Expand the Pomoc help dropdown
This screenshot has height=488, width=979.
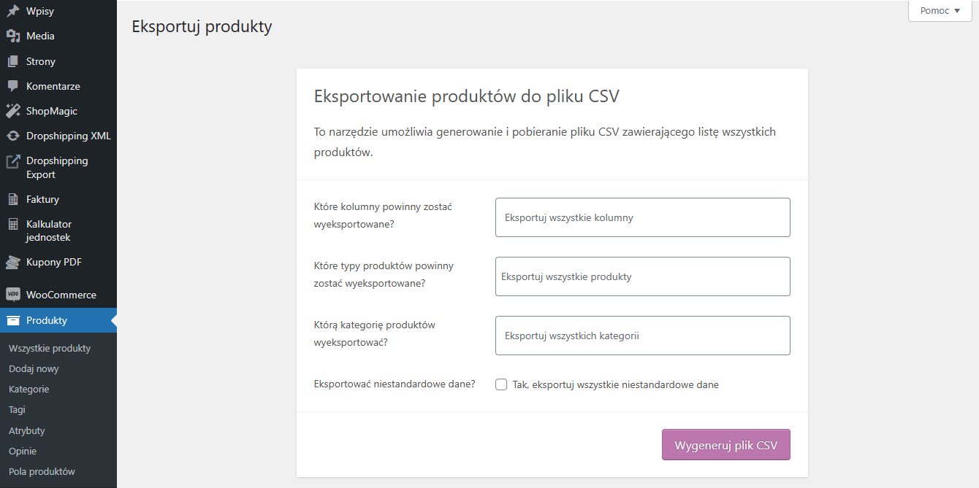940,11
